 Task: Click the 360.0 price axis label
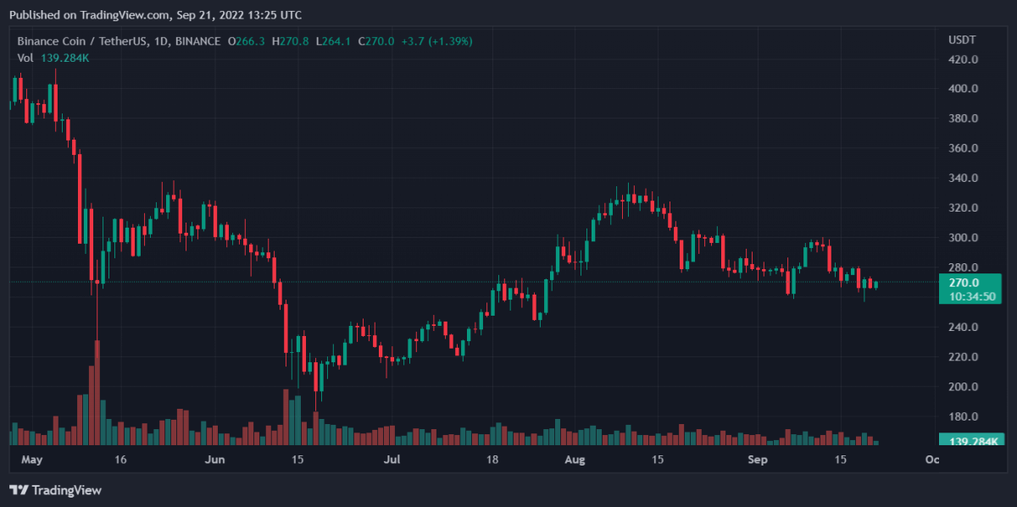[x=964, y=148]
